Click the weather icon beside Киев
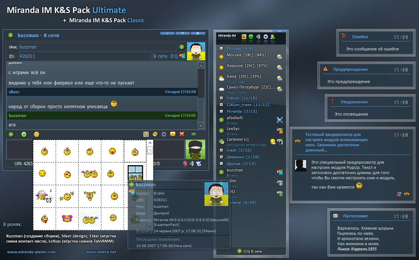Viewport: 419px width, 260px height. point(279,78)
